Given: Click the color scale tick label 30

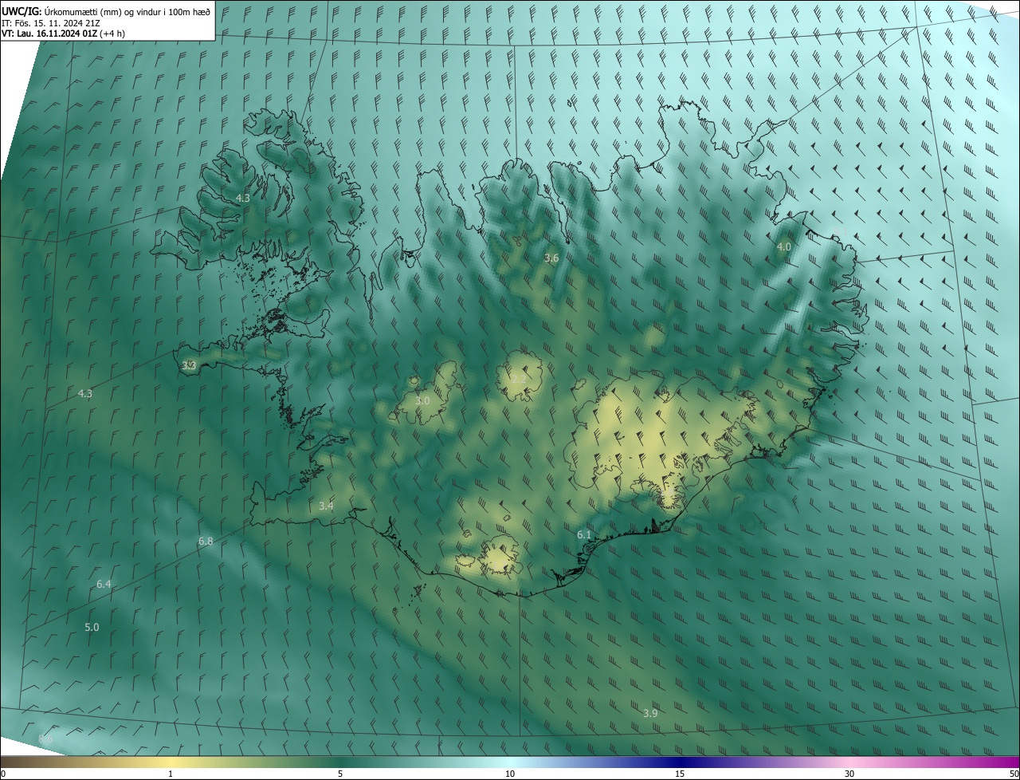Looking at the screenshot, I should (x=849, y=774).
